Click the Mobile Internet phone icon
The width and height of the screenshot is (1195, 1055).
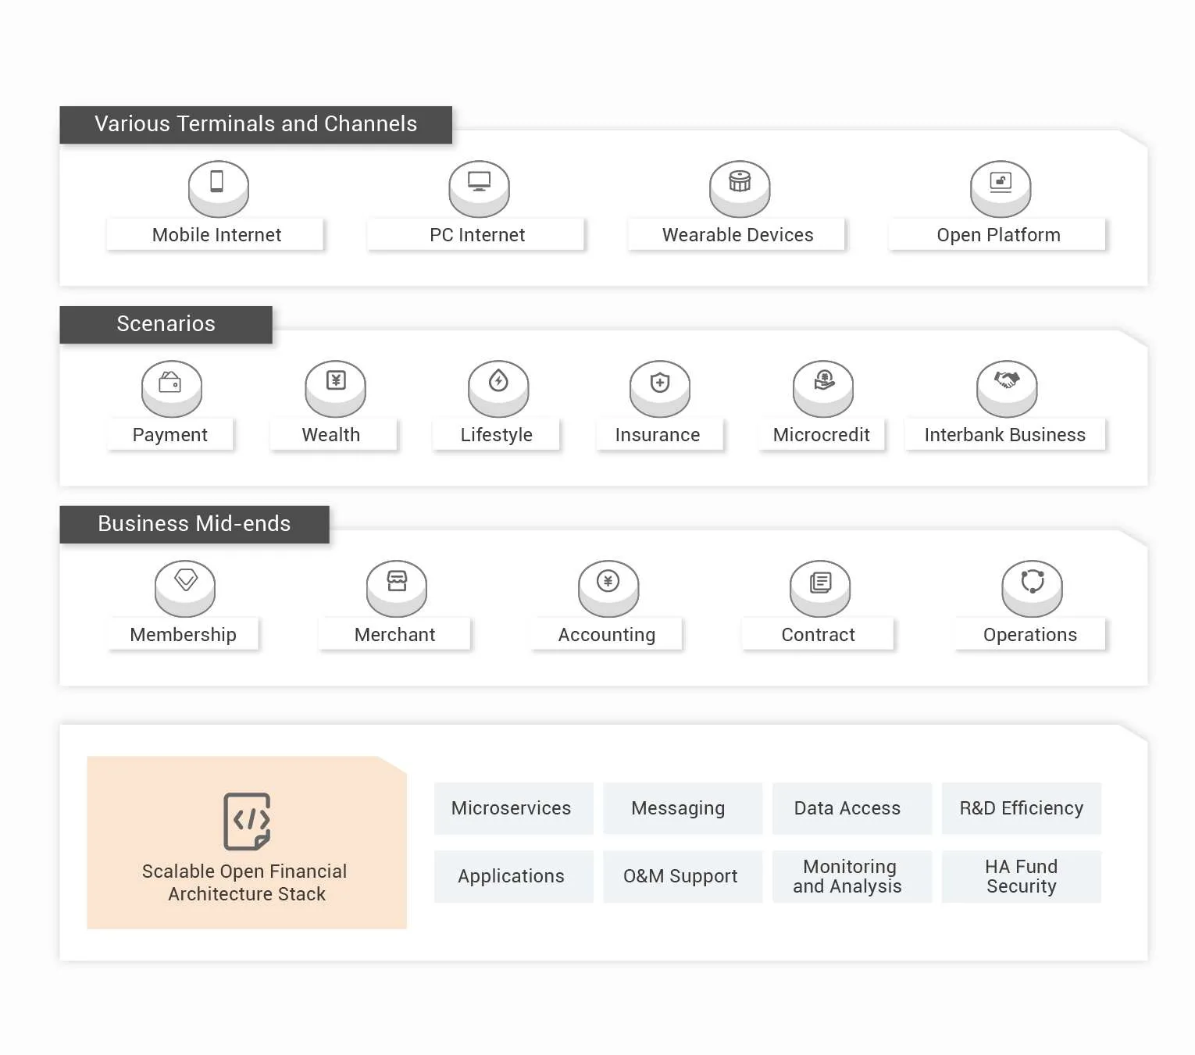(218, 183)
